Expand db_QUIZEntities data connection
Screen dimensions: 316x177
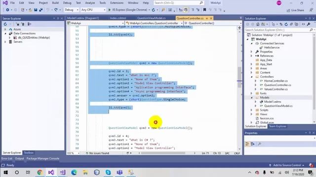pyautogui.click(x=9, y=37)
